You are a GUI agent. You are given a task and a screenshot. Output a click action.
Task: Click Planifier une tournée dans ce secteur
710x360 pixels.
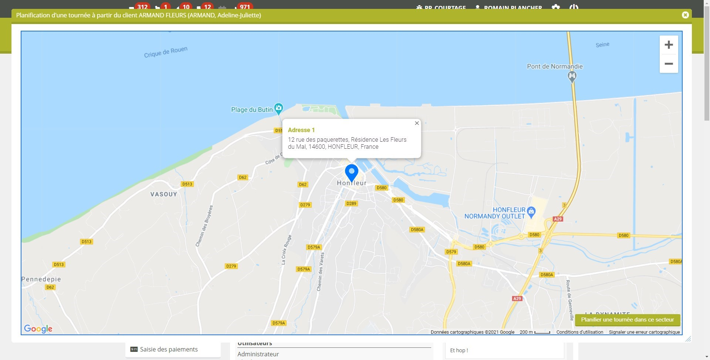(x=627, y=320)
